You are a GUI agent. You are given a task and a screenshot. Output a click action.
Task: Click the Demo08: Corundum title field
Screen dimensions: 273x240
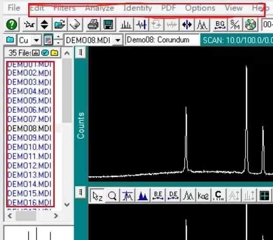click(x=162, y=40)
